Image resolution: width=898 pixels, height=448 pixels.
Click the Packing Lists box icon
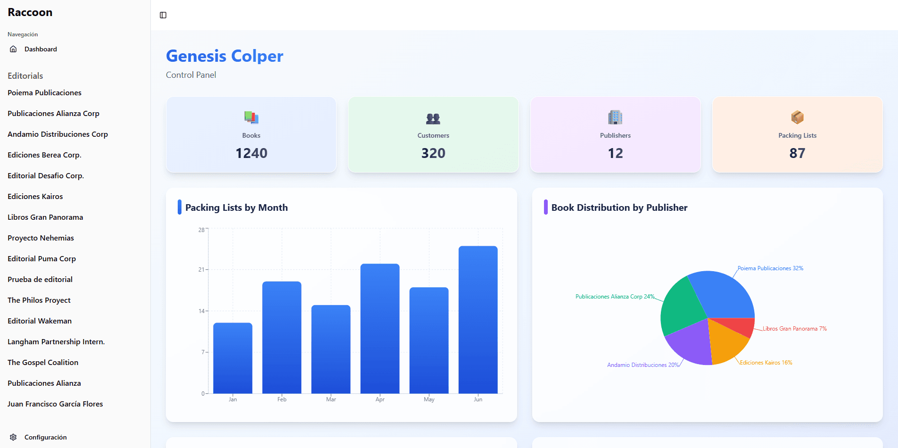pos(797,117)
